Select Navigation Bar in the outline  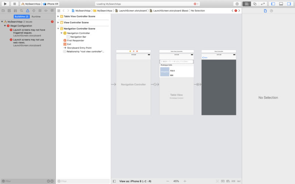click(78, 37)
